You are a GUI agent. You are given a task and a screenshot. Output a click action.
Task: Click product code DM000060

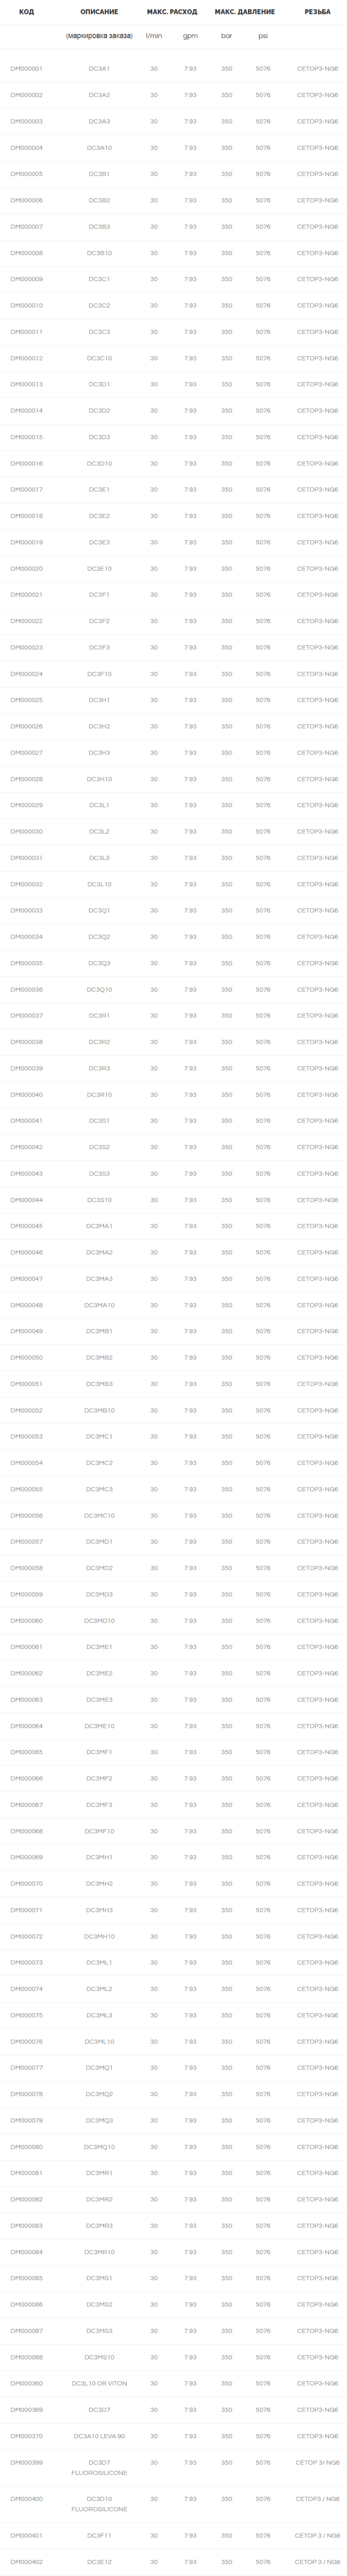click(x=26, y=1621)
